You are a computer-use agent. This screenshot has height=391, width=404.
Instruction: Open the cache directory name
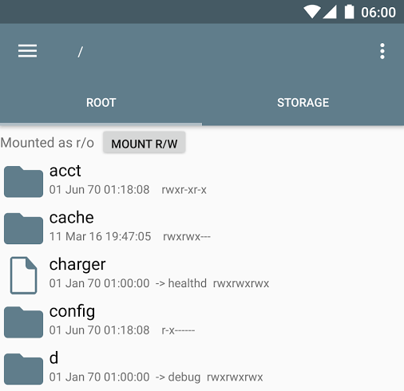click(72, 218)
